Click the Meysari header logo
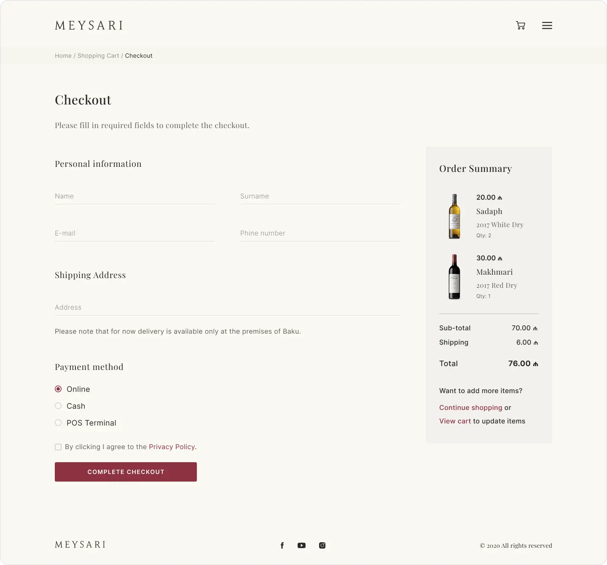Viewport: 607px width, 565px height. (x=89, y=25)
